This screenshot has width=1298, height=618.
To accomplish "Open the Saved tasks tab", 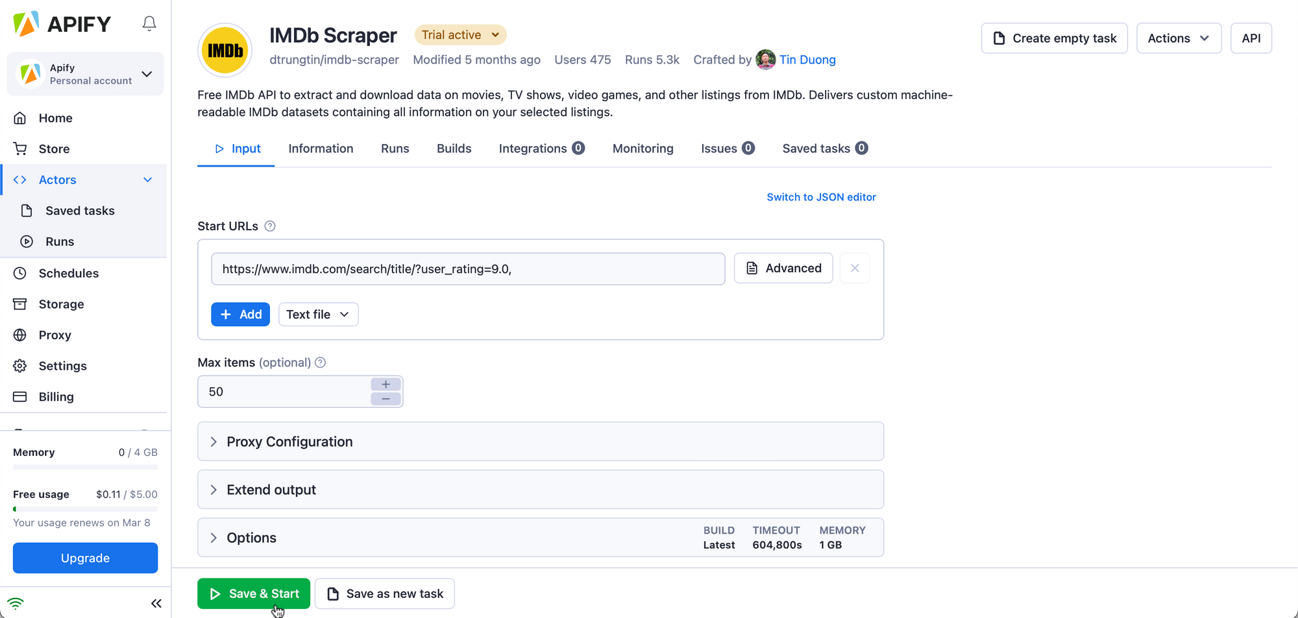I will click(825, 149).
